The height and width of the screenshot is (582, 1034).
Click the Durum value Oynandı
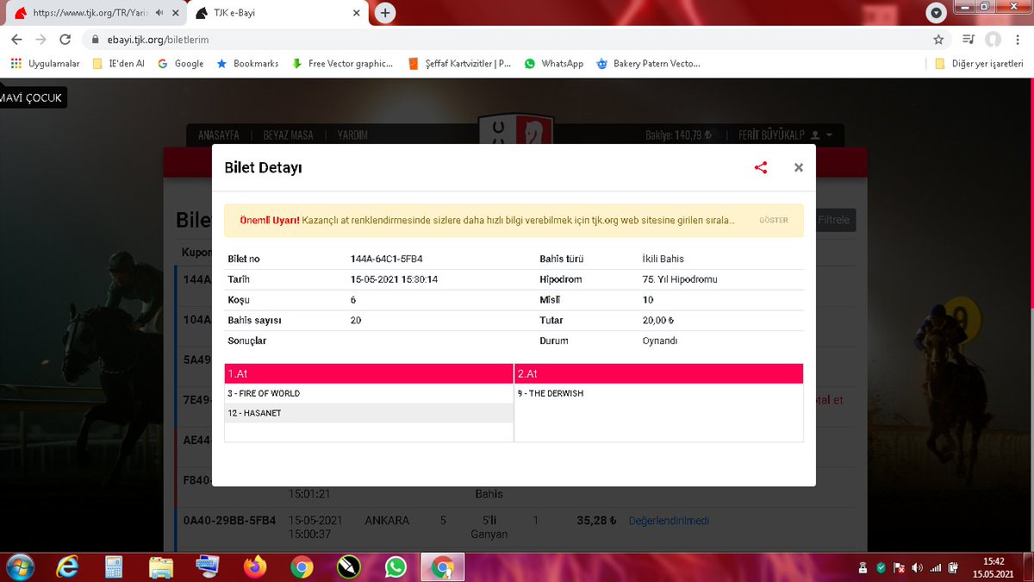coord(660,341)
